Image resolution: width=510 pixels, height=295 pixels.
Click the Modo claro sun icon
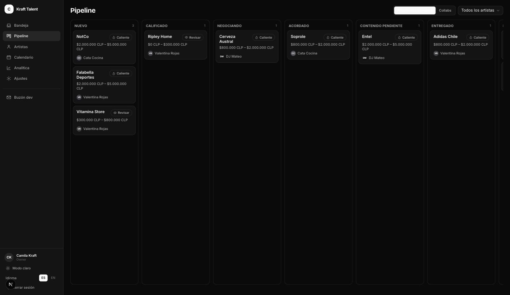pyautogui.click(x=8, y=268)
